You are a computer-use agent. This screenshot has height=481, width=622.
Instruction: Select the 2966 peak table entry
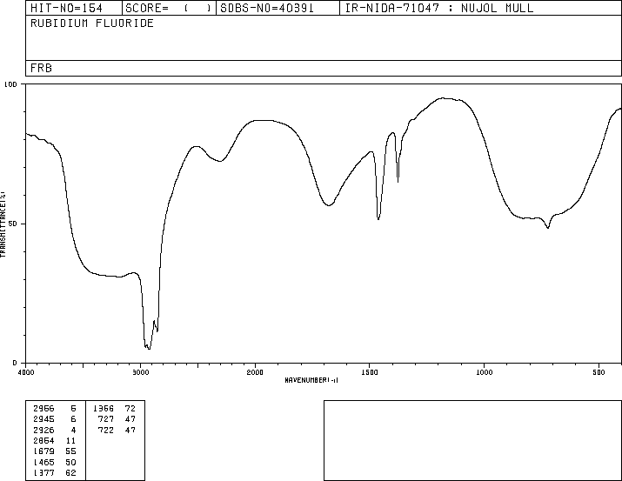coord(55,409)
